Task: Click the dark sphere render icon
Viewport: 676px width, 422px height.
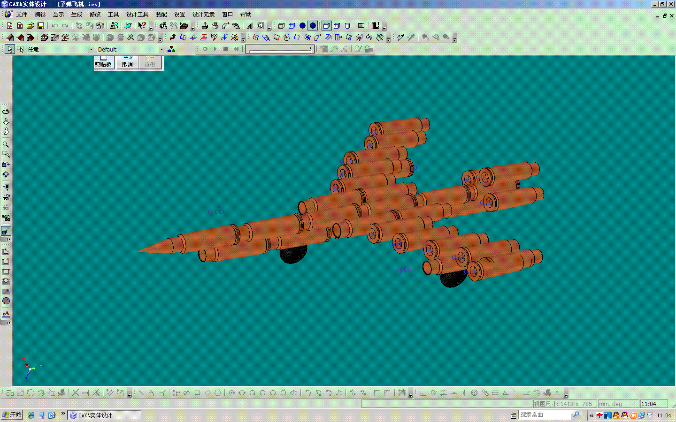Action: (x=6, y=301)
